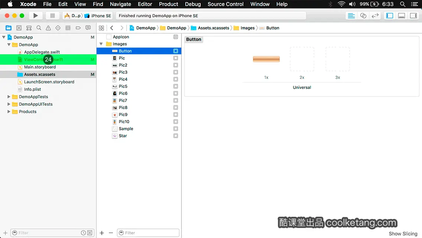The image size is (422, 238).
Task: Add a new asset with the plus button
Action: (102, 233)
